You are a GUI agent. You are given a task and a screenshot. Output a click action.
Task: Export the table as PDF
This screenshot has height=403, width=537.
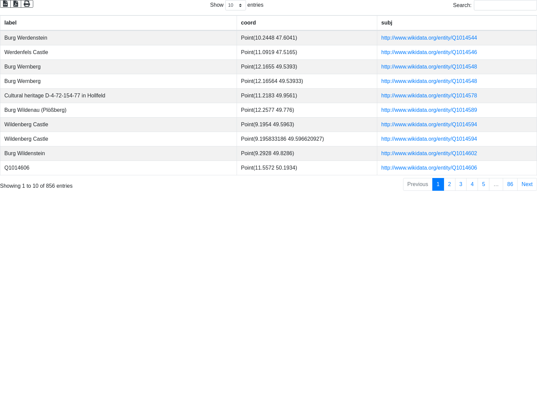16,4
